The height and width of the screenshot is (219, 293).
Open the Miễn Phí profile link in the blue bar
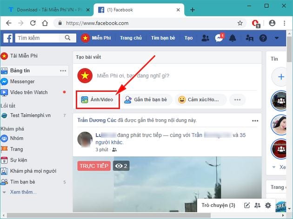click(96, 38)
